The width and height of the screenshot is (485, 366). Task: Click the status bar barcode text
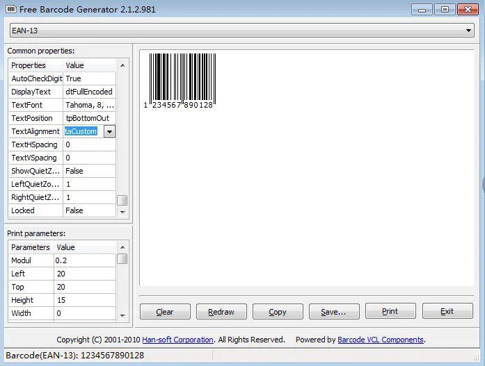coord(75,356)
